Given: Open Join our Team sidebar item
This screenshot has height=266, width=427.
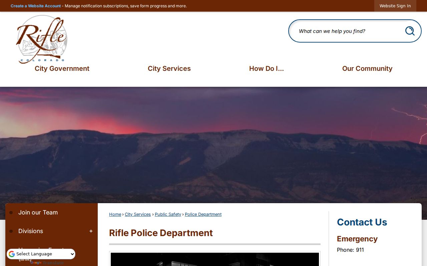Looking at the screenshot, I should click(x=51, y=212).
